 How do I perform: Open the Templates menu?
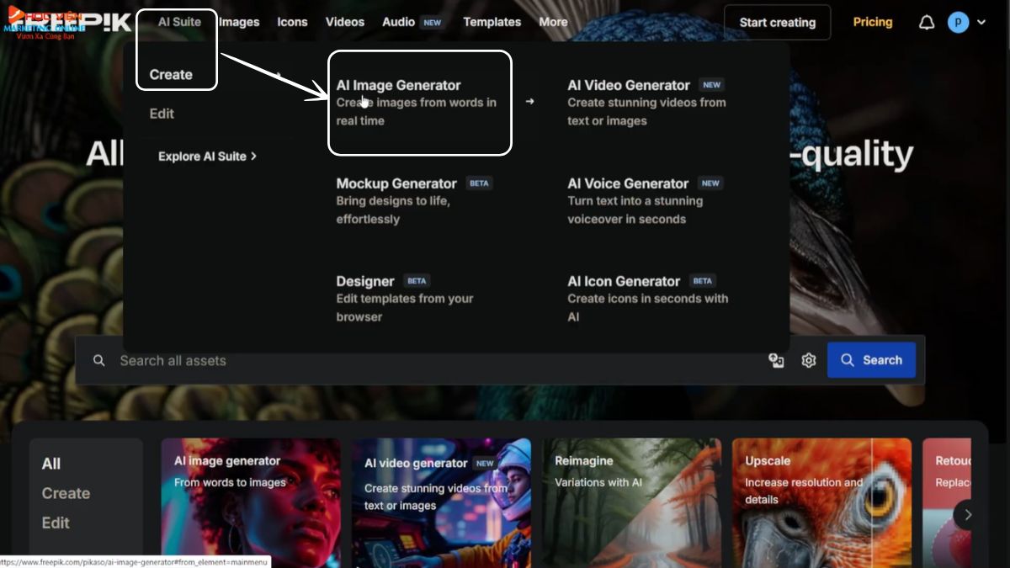pos(492,22)
